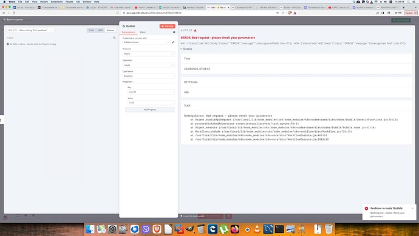Switch to the ESP32 Data YouTube tab
This screenshot has width=419, height=236.
point(339,7)
